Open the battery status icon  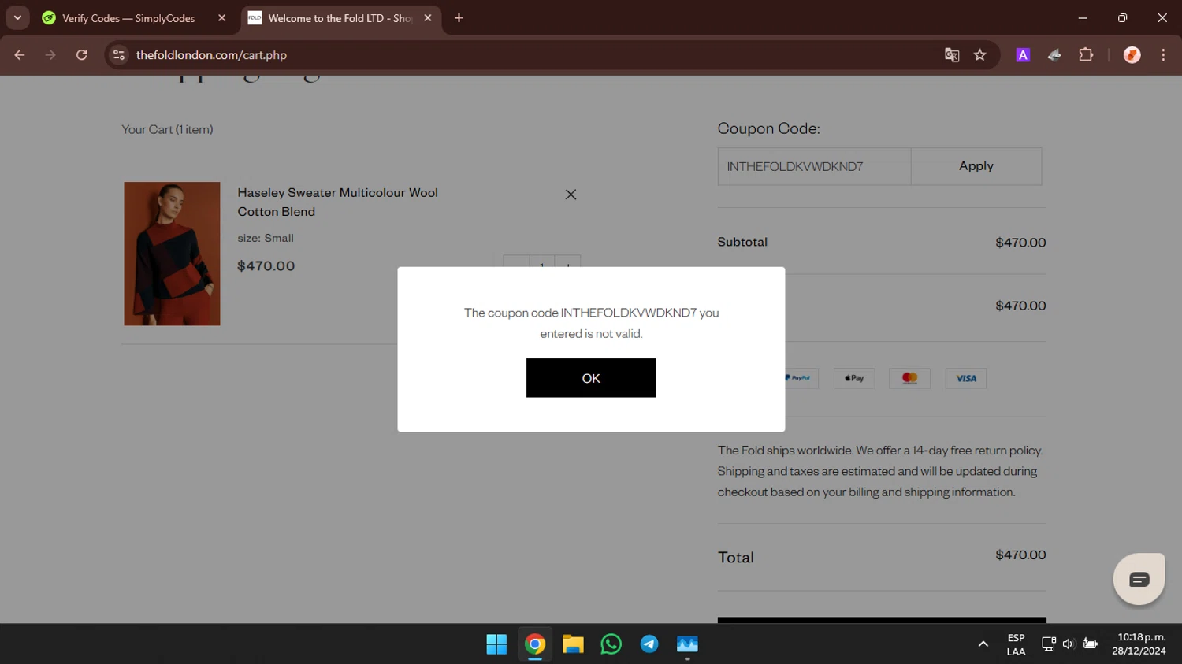click(x=1091, y=644)
